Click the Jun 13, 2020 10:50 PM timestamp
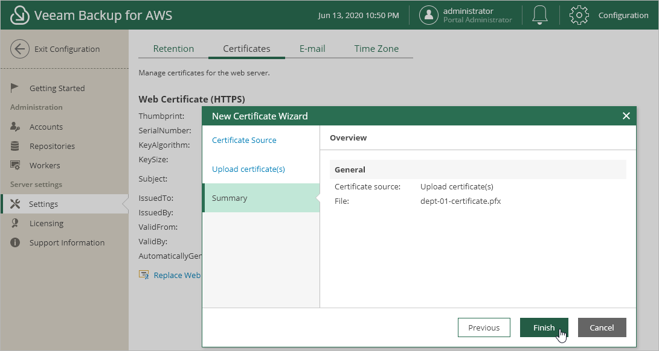Viewport: 659px width, 351px height. [x=359, y=16]
